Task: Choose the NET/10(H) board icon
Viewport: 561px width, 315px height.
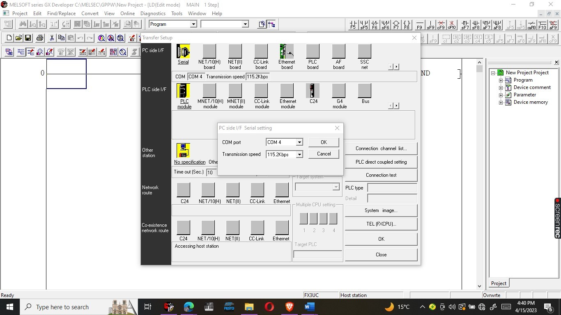Action: (209, 52)
